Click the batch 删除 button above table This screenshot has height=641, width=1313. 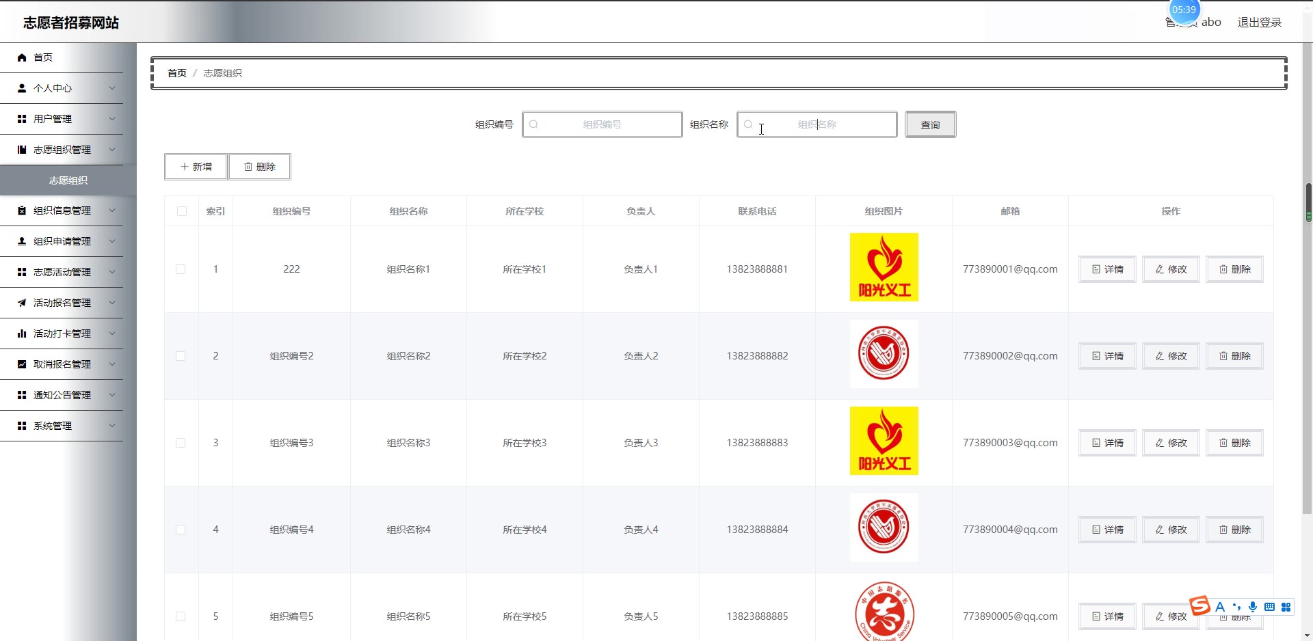click(259, 167)
